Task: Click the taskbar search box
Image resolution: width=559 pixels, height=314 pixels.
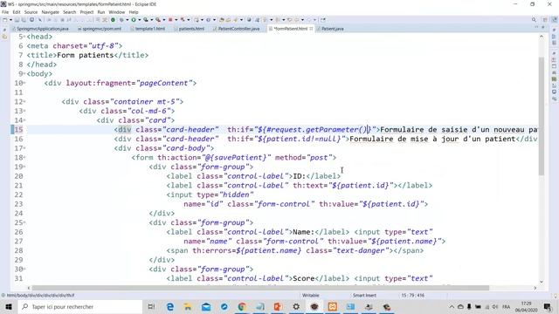Action: click(x=80, y=306)
